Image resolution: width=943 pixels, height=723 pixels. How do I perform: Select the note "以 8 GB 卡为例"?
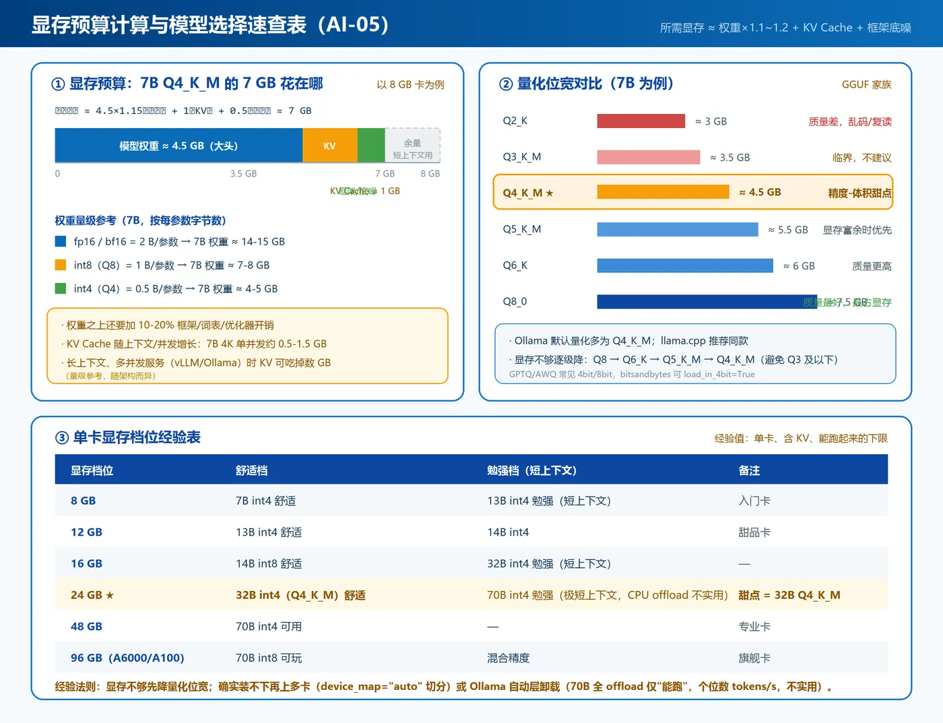click(410, 85)
